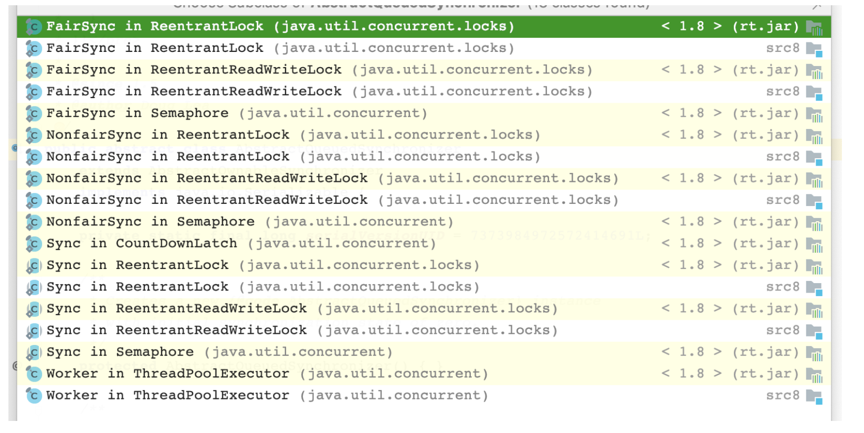Click the class icon beside FairSync in Semaphore

click(34, 113)
